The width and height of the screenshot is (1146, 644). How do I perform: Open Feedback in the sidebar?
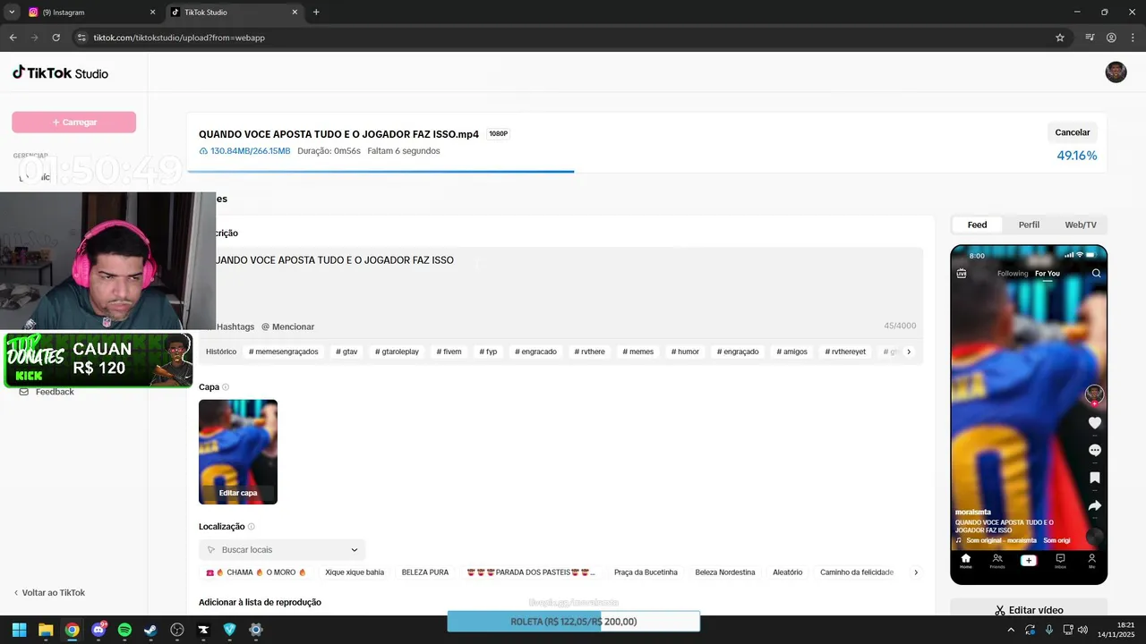click(x=47, y=392)
